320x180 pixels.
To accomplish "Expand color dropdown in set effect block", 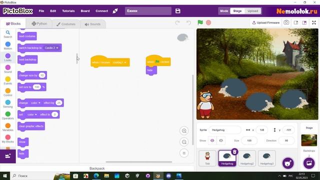I will [32, 114].
